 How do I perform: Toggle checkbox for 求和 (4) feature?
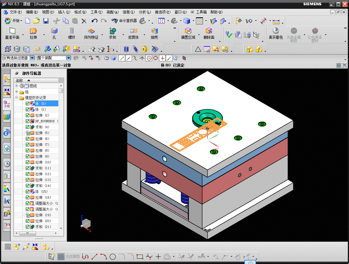tap(28, 127)
